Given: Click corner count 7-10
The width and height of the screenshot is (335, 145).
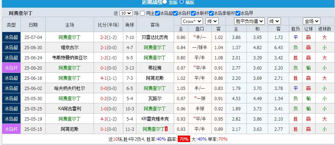Looking at the screenshot, I should point(130,38).
